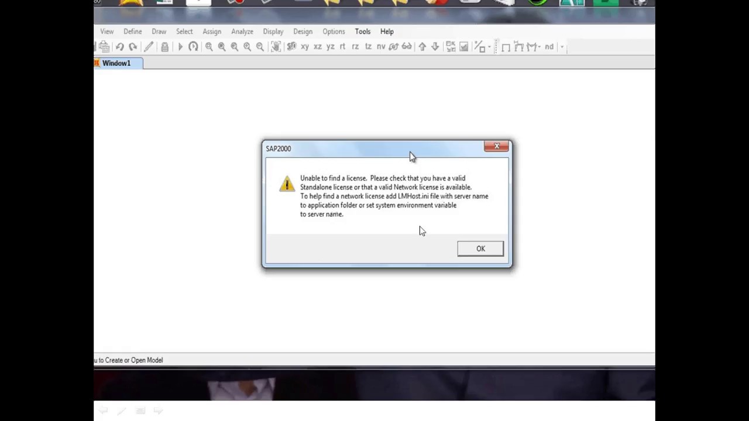
Task: Click the tz view button
Action: (368, 47)
